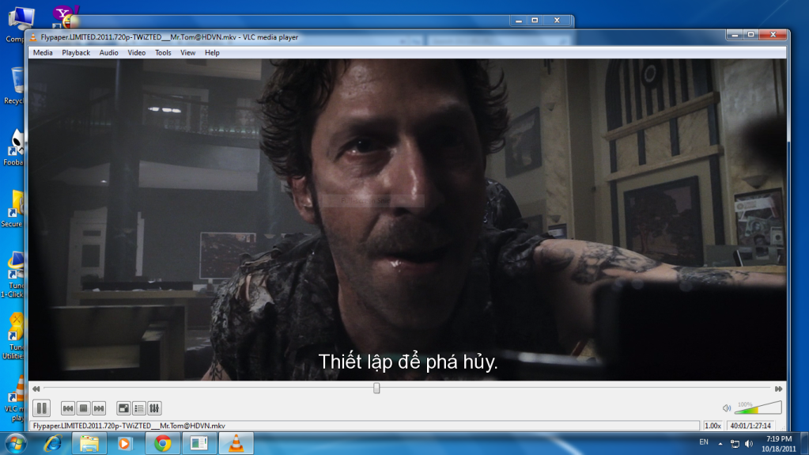
Task: Click the seek bar handle
Action: (376, 388)
